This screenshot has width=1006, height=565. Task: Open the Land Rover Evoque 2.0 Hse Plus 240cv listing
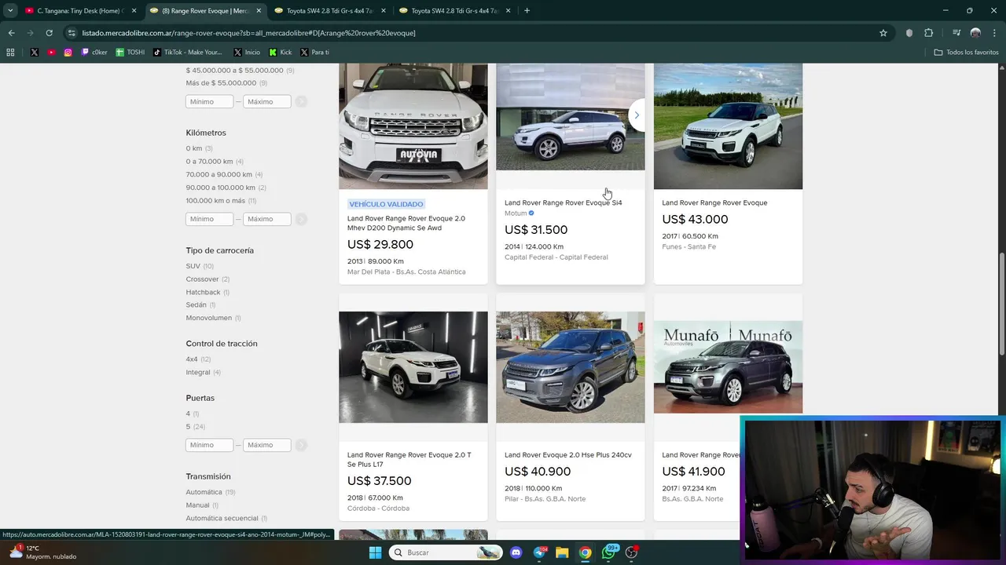pyautogui.click(x=568, y=455)
